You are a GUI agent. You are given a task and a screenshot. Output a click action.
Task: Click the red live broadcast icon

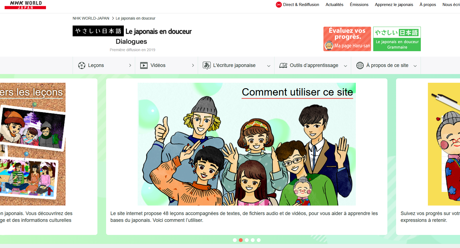pos(279,5)
